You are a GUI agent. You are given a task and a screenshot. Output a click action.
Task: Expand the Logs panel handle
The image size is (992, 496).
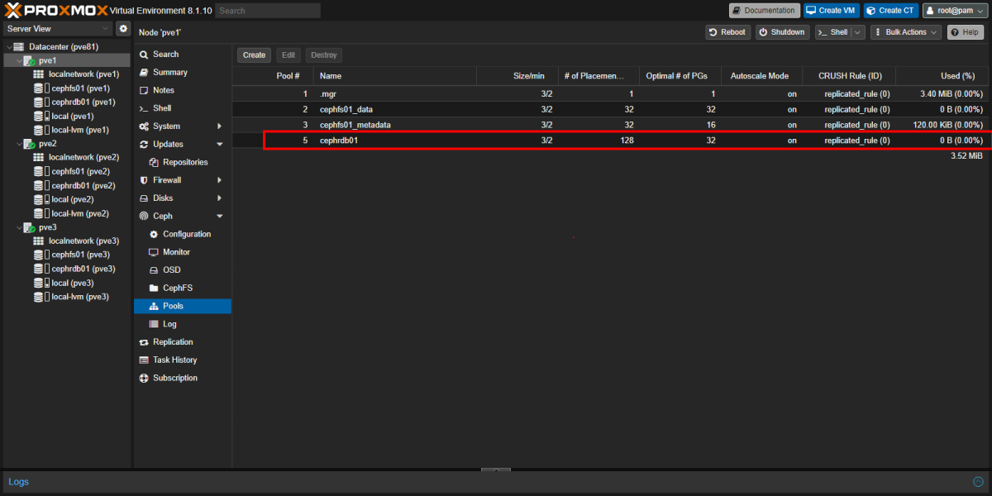[496, 470]
